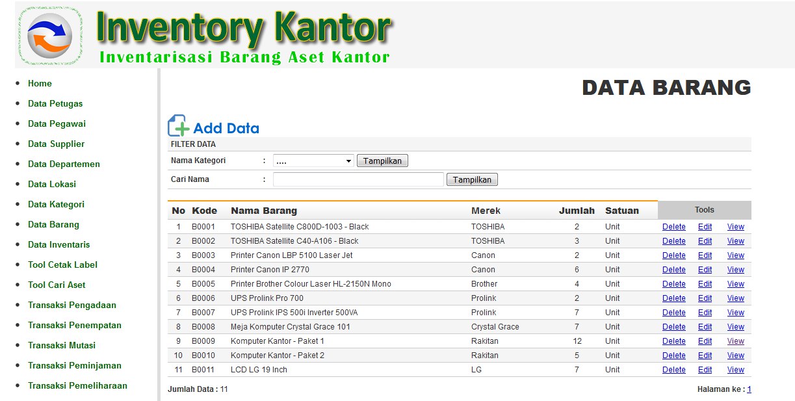Delete item B0002 TOSHIBA Satellite C40-A106
Image resolution: width=795 pixels, height=401 pixels.
(x=674, y=241)
